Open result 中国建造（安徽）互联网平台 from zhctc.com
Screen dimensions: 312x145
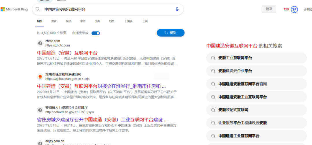(67, 53)
